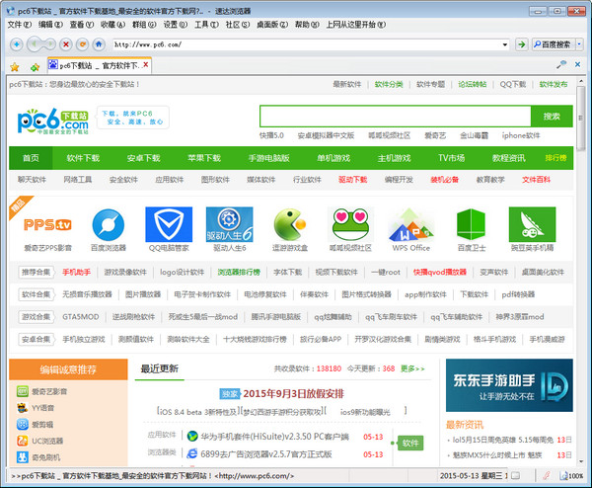Click the red stop loading button
This screenshot has width=592, height=488.
click(x=65, y=44)
